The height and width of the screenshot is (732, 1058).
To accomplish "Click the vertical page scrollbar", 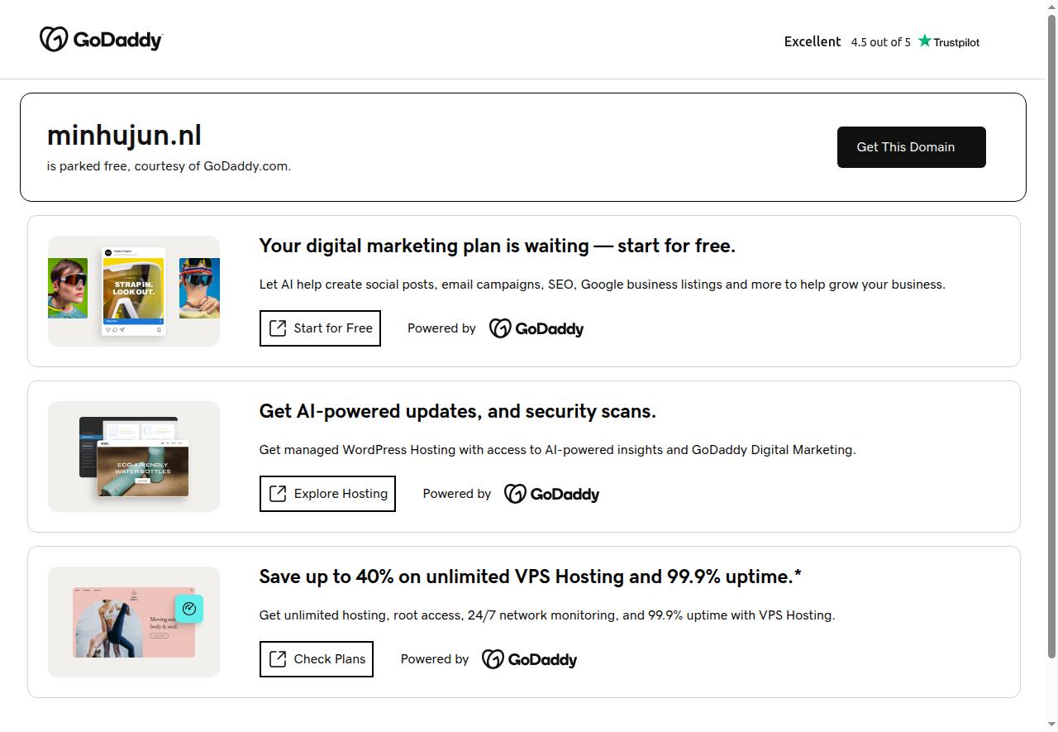I will click(x=1051, y=331).
